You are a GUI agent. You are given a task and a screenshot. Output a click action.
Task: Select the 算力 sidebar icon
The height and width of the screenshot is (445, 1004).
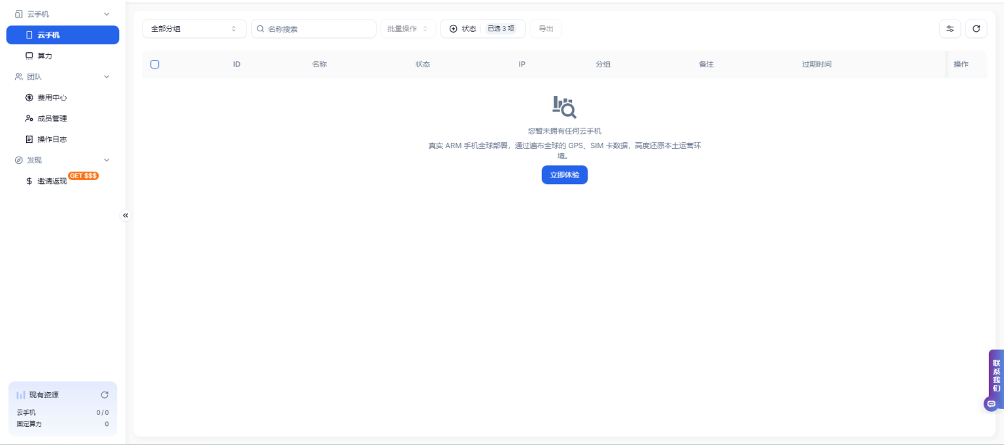(x=29, y=55)
